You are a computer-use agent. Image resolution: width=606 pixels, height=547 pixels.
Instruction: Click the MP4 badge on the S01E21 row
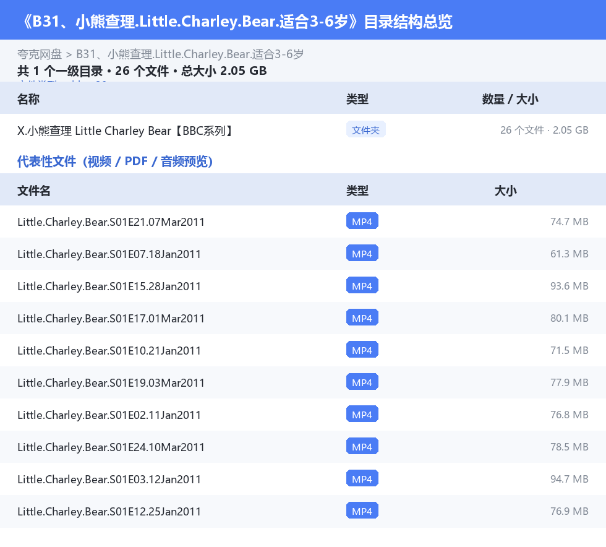pos(362,222)
